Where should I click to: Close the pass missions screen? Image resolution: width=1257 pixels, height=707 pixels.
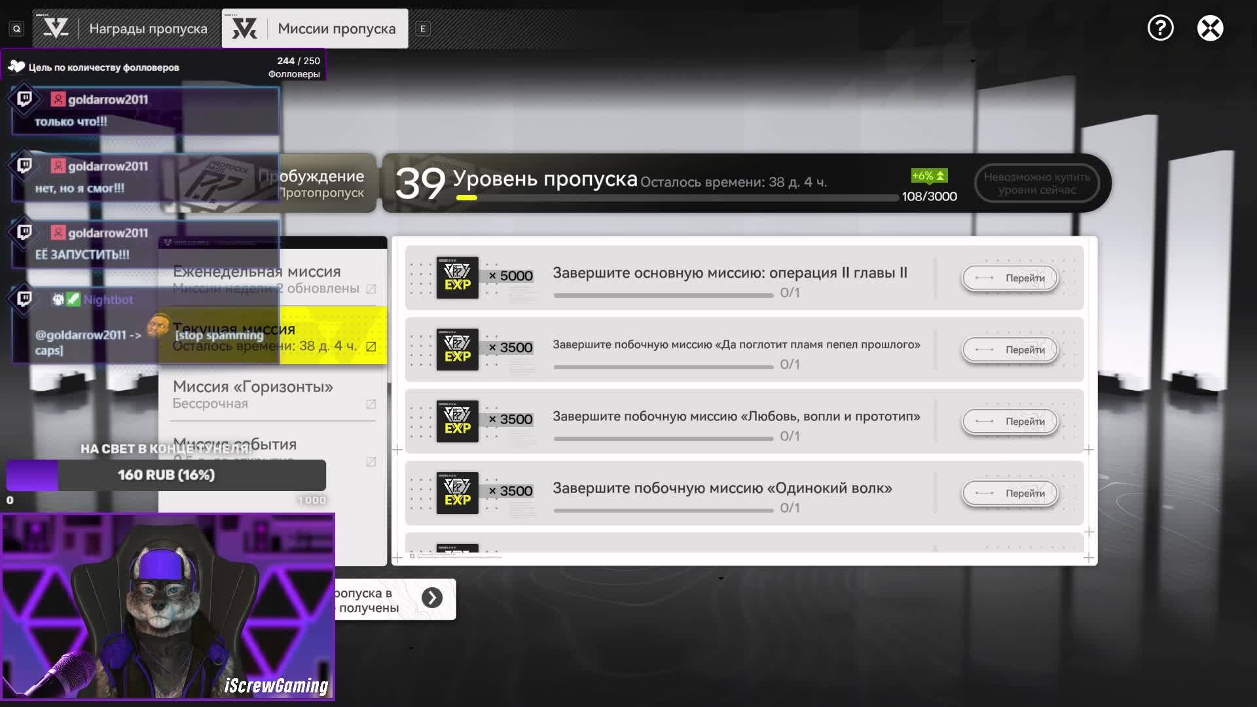click(x=1210, y=28)
